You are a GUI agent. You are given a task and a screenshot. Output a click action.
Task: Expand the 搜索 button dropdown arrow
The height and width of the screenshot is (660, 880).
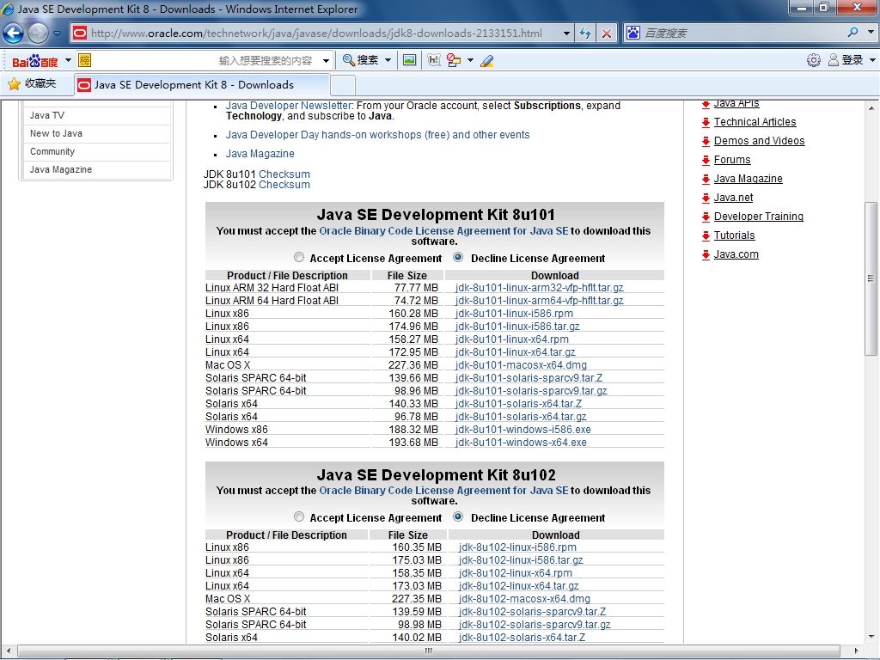[388, 60]
